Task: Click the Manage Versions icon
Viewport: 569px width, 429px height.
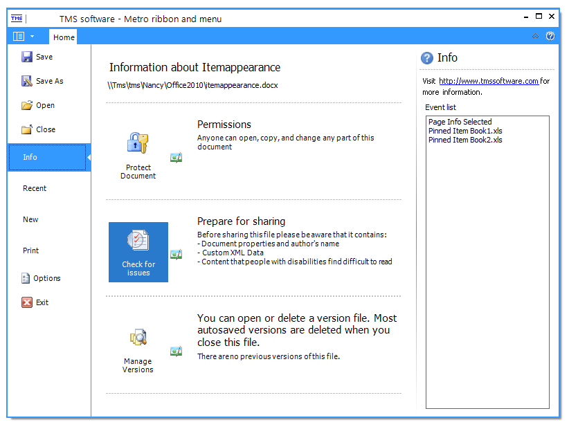Action: 138,337
